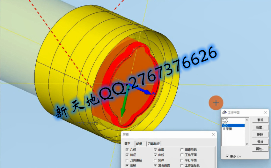This screenshot has width=271, height=168.
Task: Click the 激活 button
Action: (x=260, y=120)
